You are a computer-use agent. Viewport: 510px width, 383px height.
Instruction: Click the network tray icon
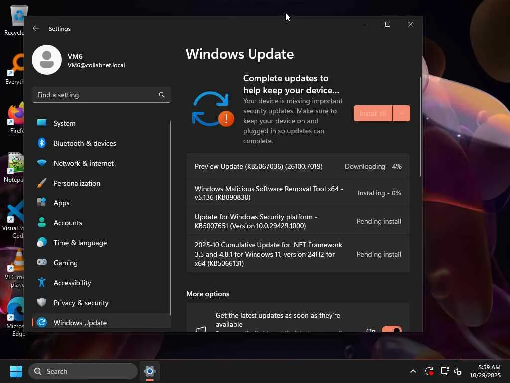pyautogui.click(x=445, y=371)
